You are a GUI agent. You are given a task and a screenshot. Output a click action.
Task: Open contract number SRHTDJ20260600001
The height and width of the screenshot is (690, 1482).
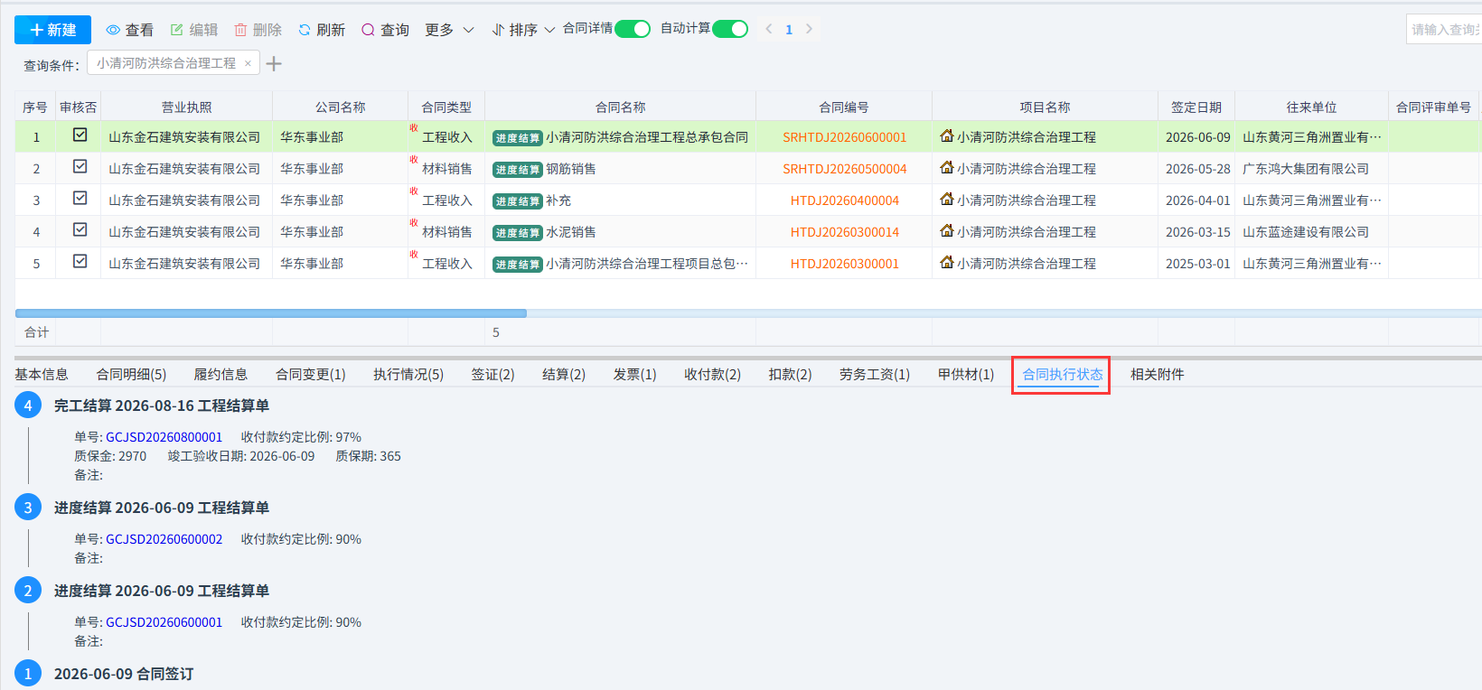[x=844, y=137]
